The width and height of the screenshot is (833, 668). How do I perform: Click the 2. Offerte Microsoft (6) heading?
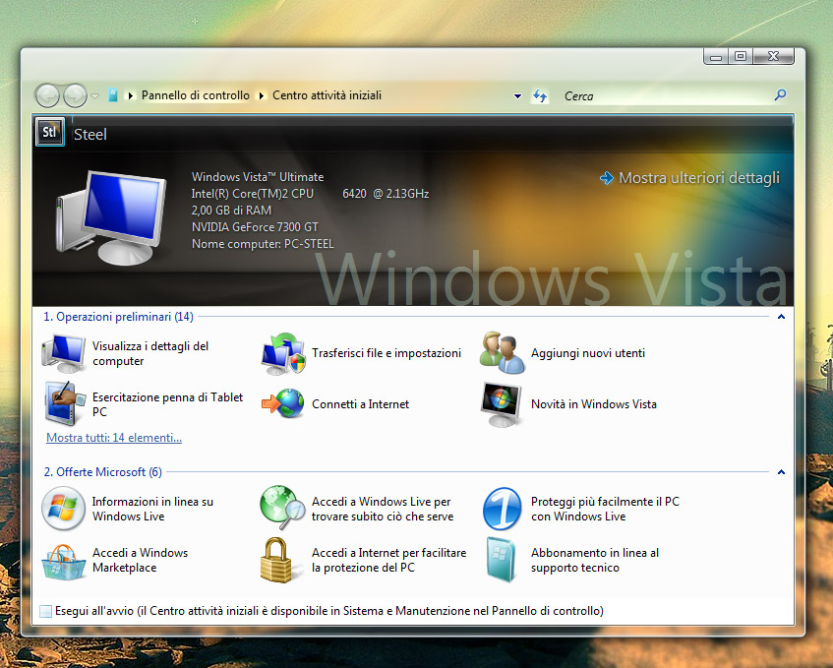(103, 472)
